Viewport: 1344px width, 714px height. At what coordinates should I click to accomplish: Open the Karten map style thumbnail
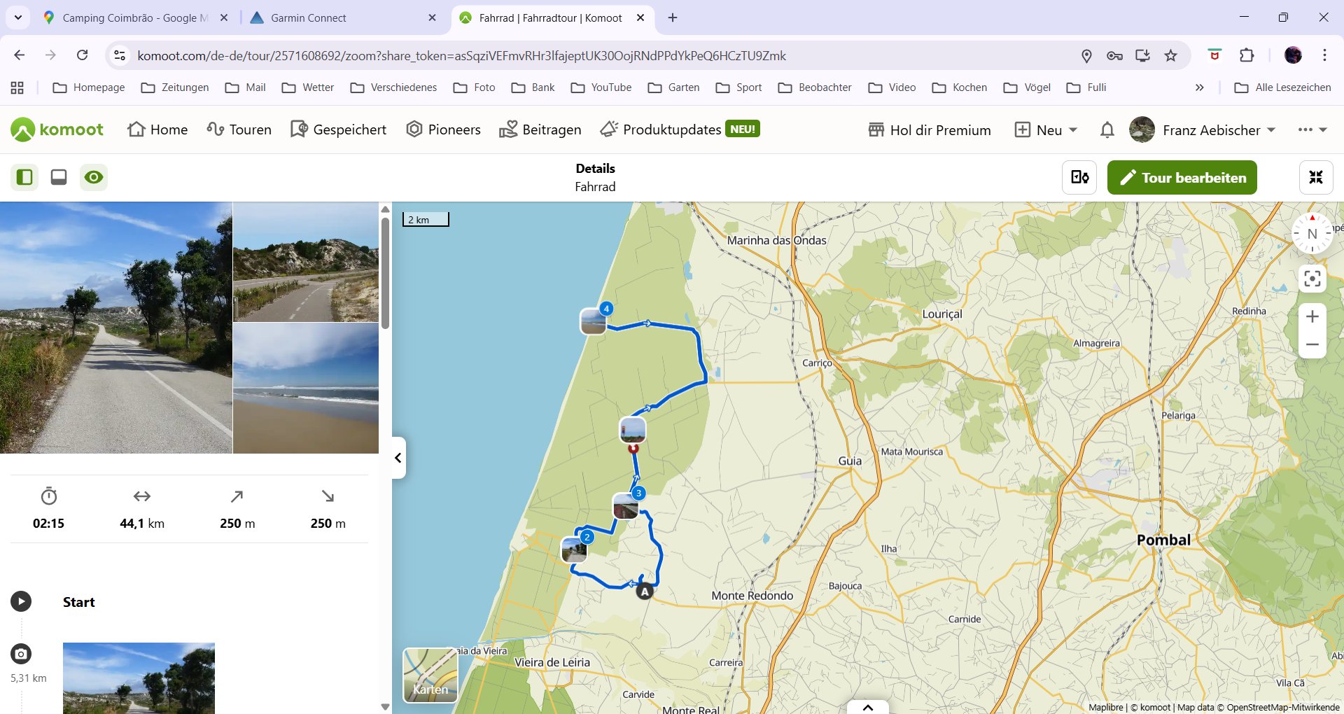[x=430, y=675]
